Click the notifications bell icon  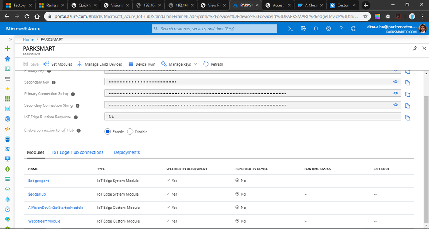pyautogui.click(x=316, y=29)
